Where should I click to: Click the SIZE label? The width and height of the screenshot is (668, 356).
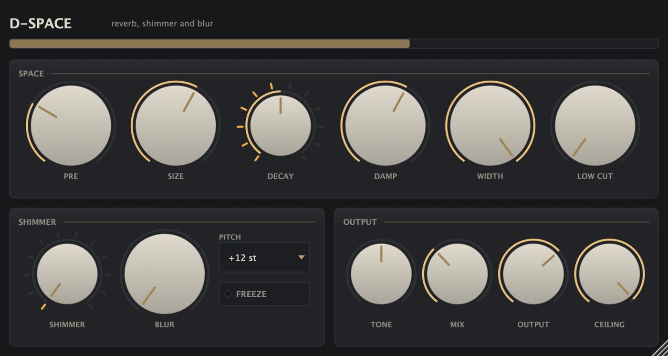point(176,176)
